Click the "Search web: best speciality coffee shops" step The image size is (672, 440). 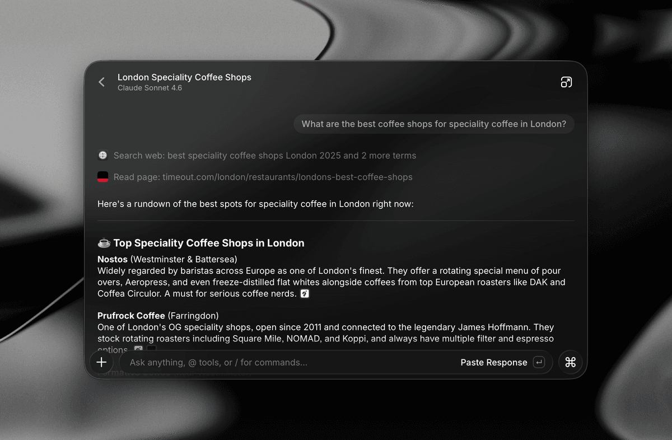pyautogui.click(x=265, y=156)
